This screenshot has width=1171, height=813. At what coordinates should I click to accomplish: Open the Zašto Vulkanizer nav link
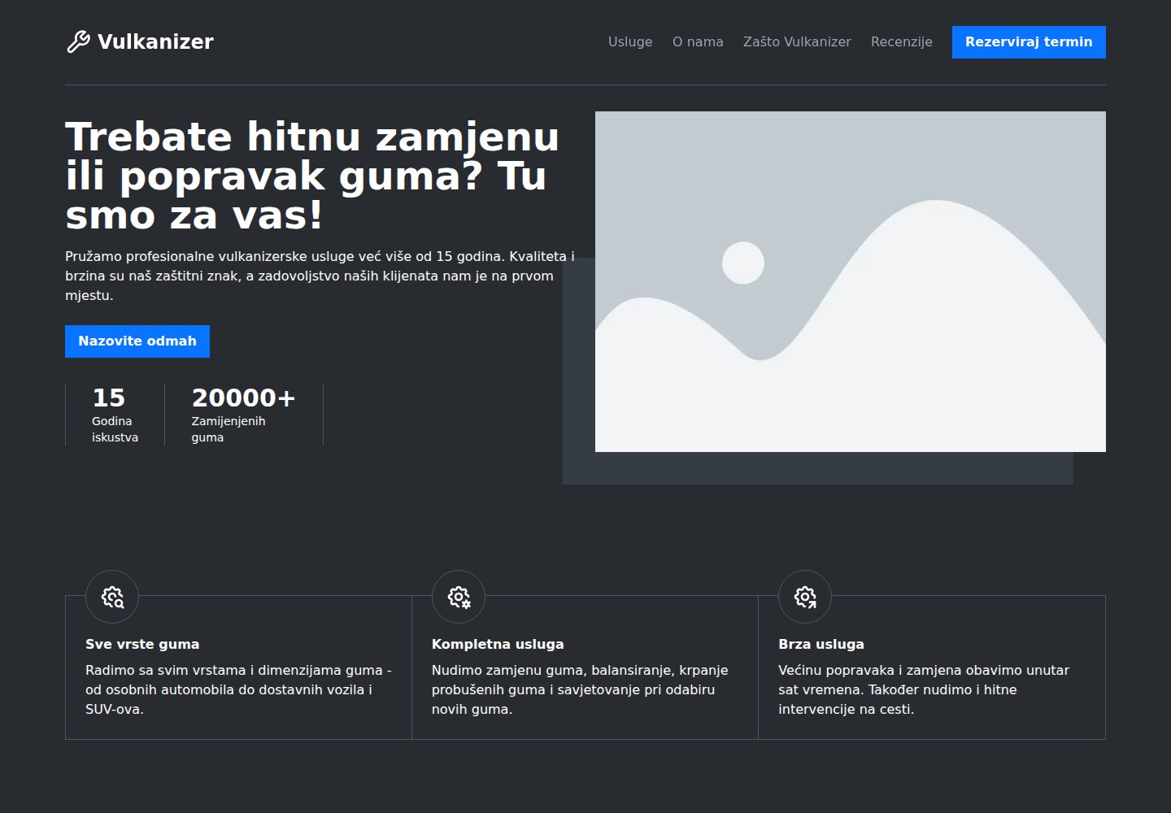tap(797, 41)
